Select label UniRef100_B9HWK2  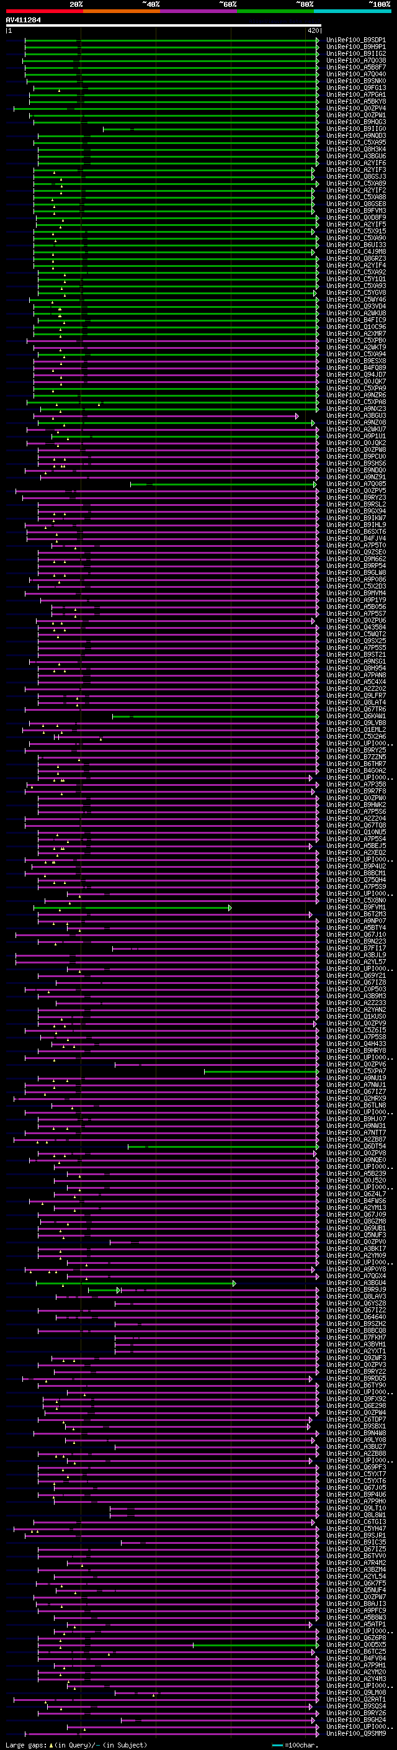(x=355, y=805)
